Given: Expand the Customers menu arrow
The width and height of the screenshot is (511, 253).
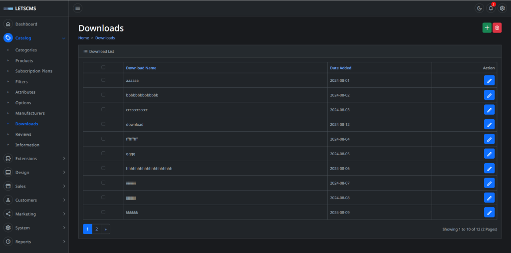Looking at the screenshot, I should [x=64, y=200].
